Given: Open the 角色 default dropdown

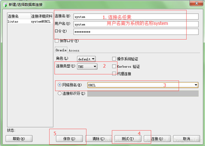Looking at the screenshot, I should 86,59.
